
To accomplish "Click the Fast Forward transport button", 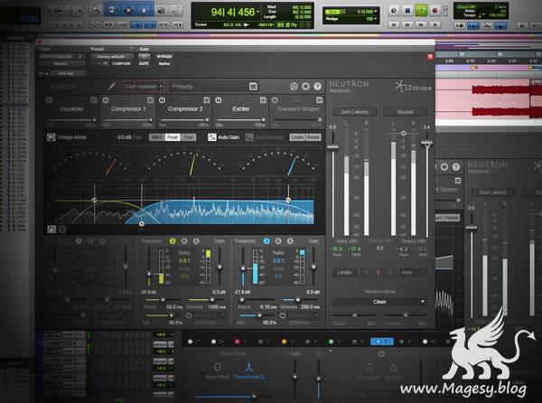I will tap(421, 25).
